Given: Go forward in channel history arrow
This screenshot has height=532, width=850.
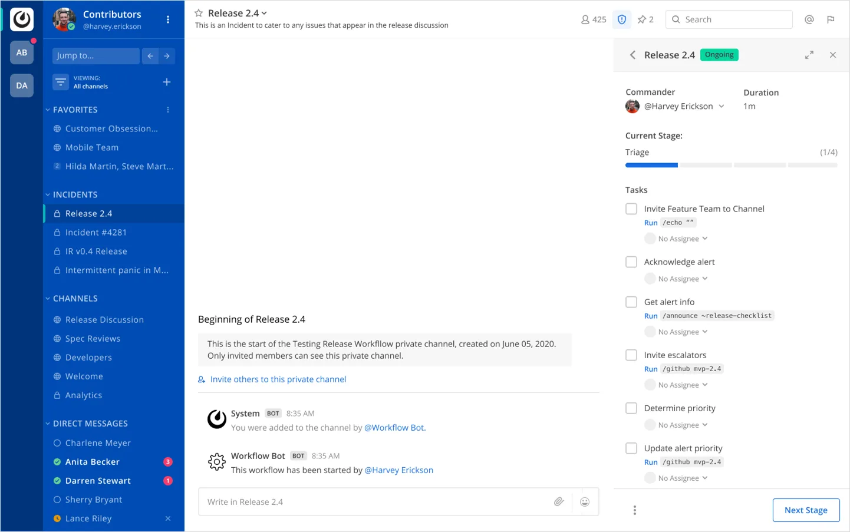Looking at the screenshot, I should tap(167, 56).
